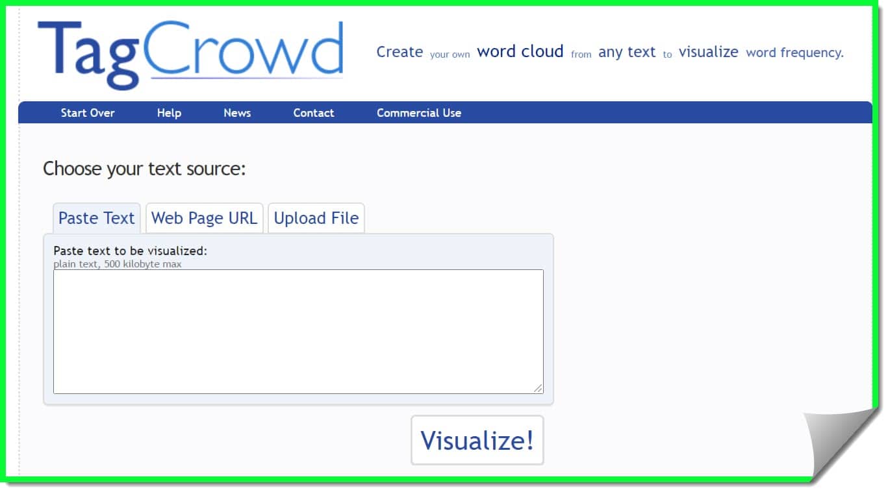The width and height of the screenshot is (888, 492).
Task: Click 'word cloud' in the tagline
Action: (520, 52)
